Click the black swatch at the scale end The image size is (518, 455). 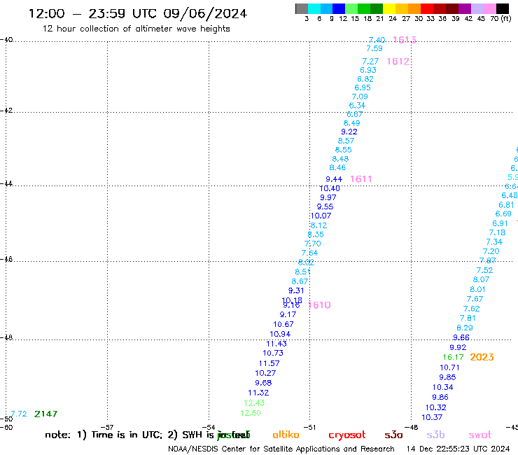503,8
